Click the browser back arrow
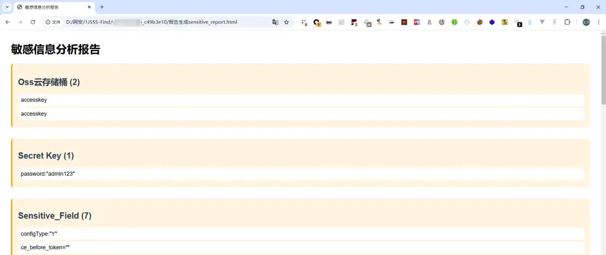This screenshot has height=255, width=606. [7, 22]
